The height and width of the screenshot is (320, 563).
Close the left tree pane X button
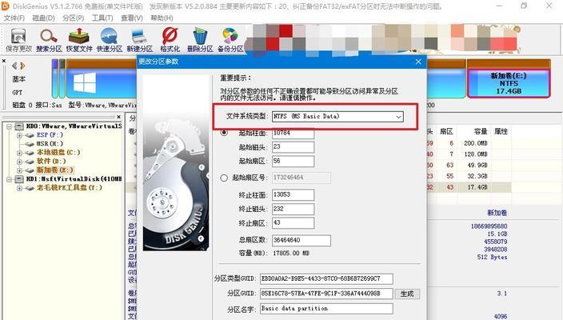click(119, 117)
